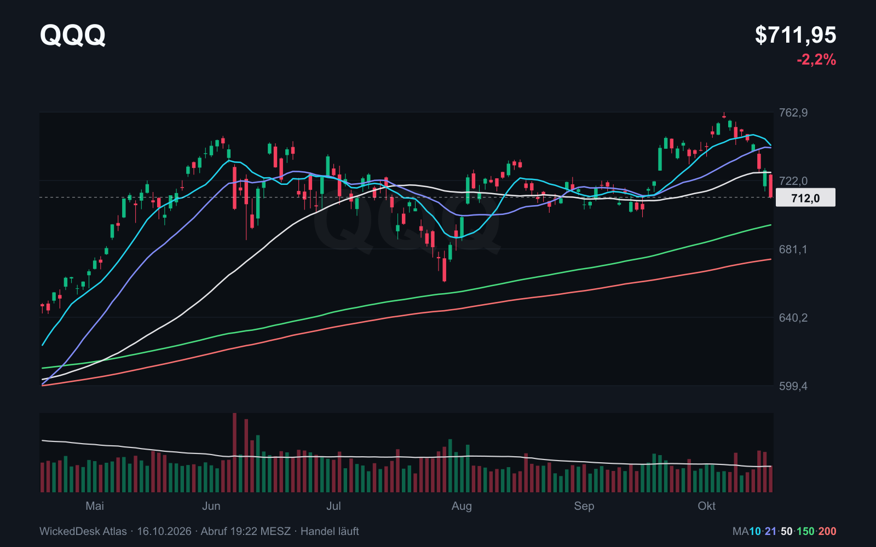Click the 640,2 axis value

(793, 318)
